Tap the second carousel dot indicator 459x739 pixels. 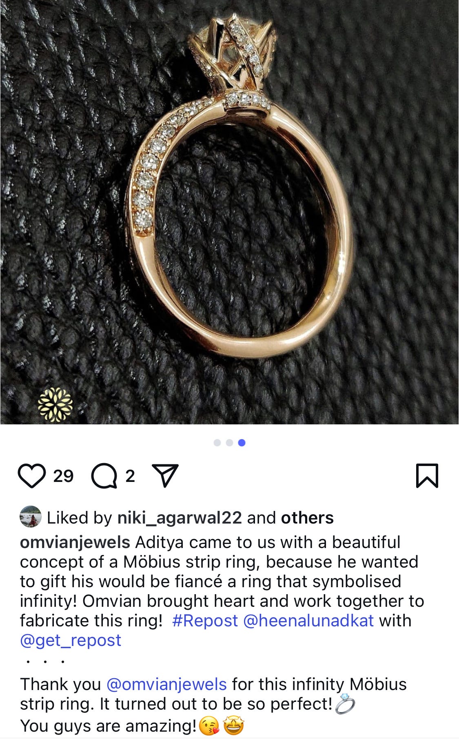[x=229, y=443]
